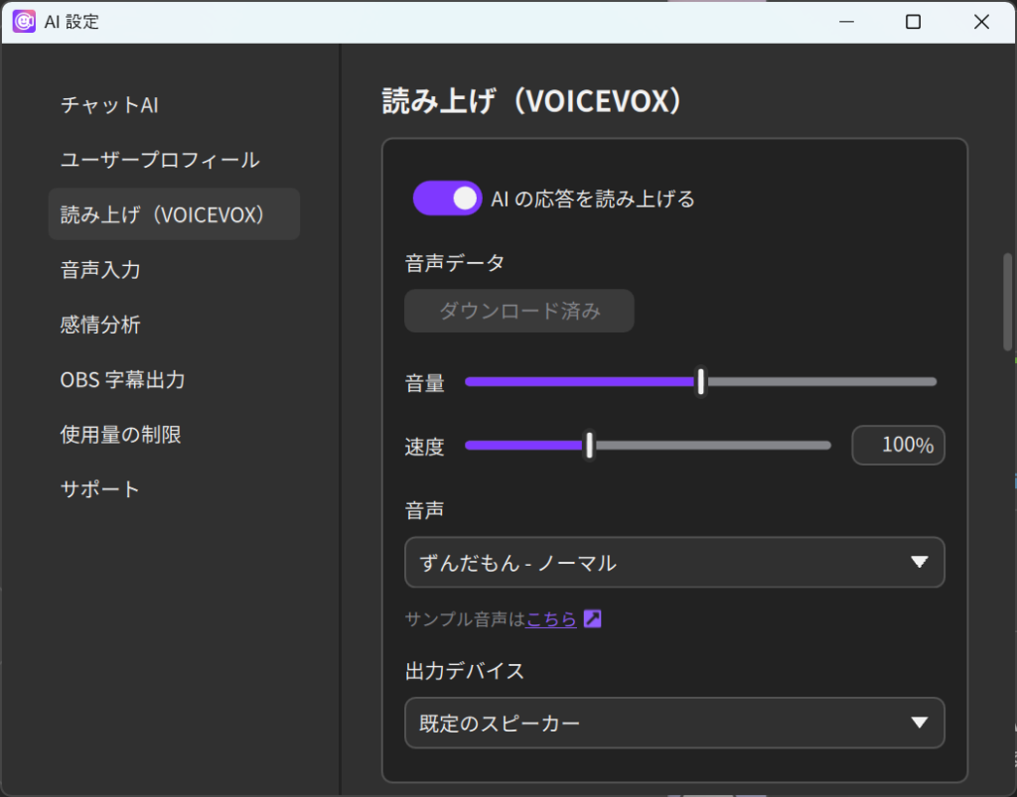
Task: Go to 音声入力 settings
Action: tap(100, 270)
